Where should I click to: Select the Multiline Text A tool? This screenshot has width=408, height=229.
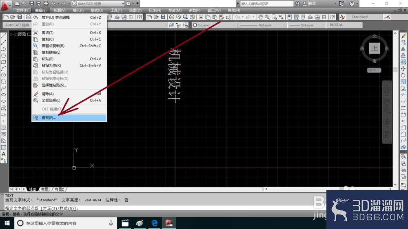(4, 154)
